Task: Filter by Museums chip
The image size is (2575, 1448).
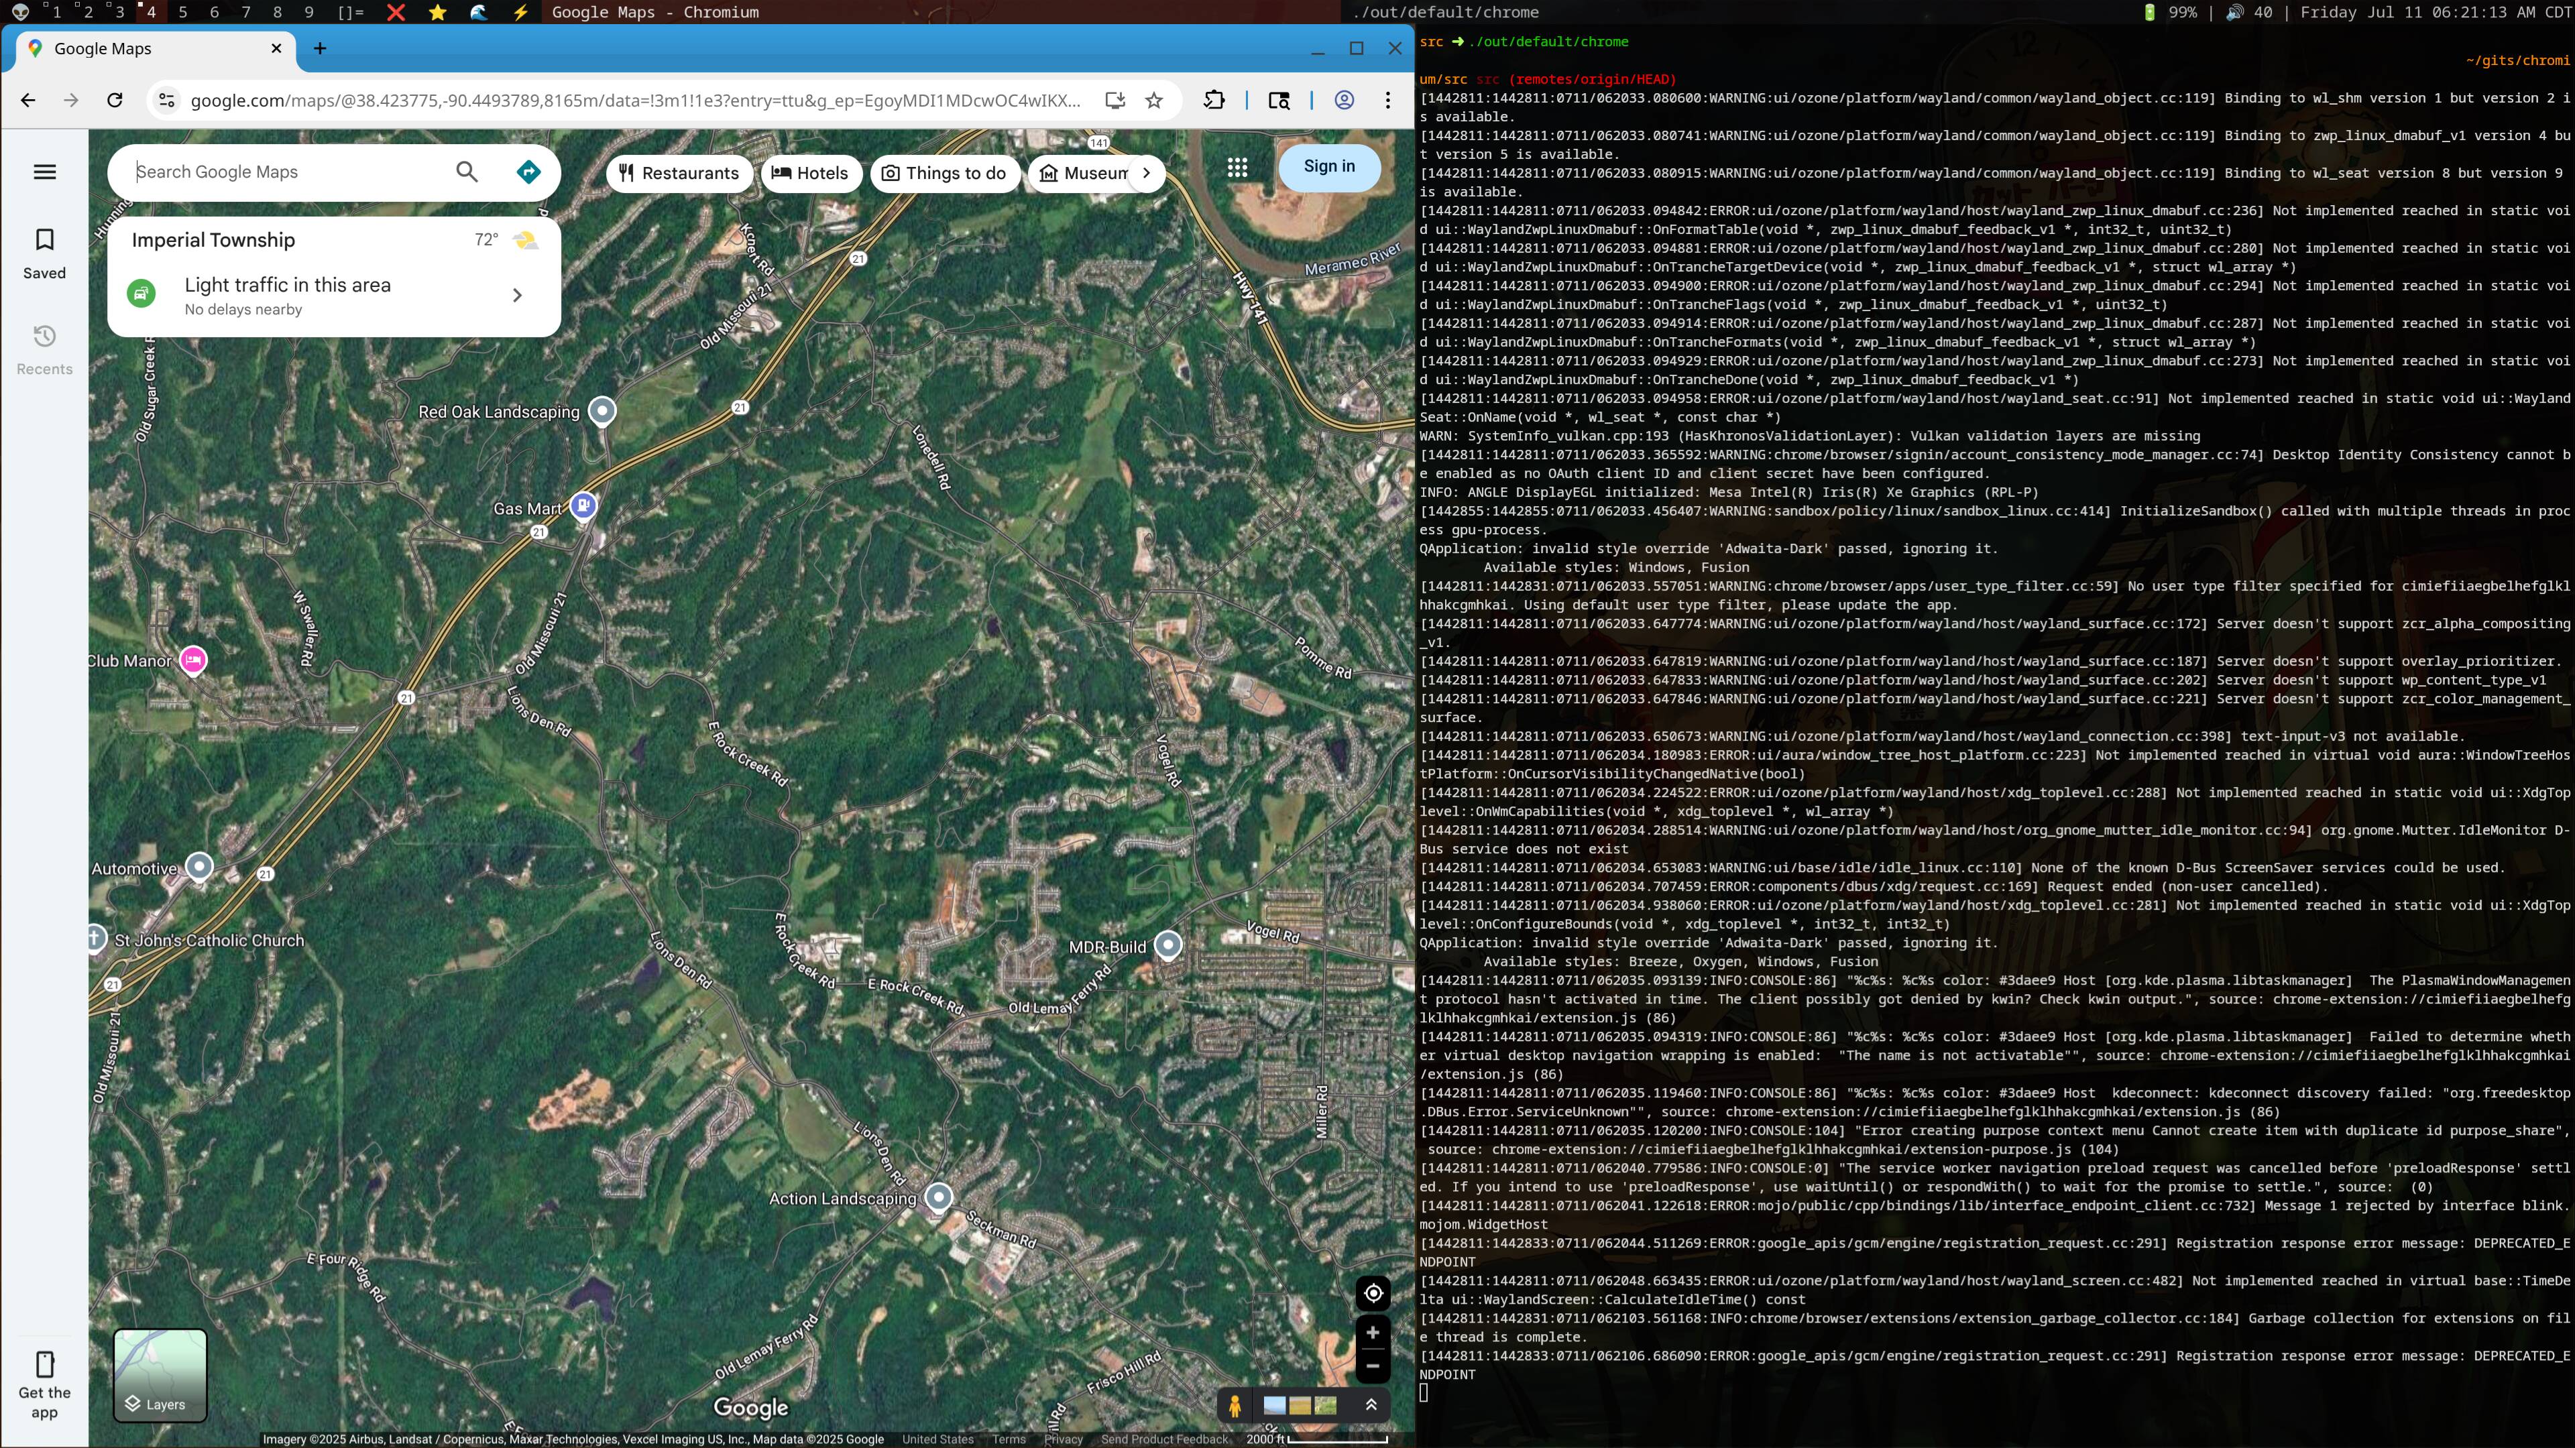Action: (x=1084, y=173)
